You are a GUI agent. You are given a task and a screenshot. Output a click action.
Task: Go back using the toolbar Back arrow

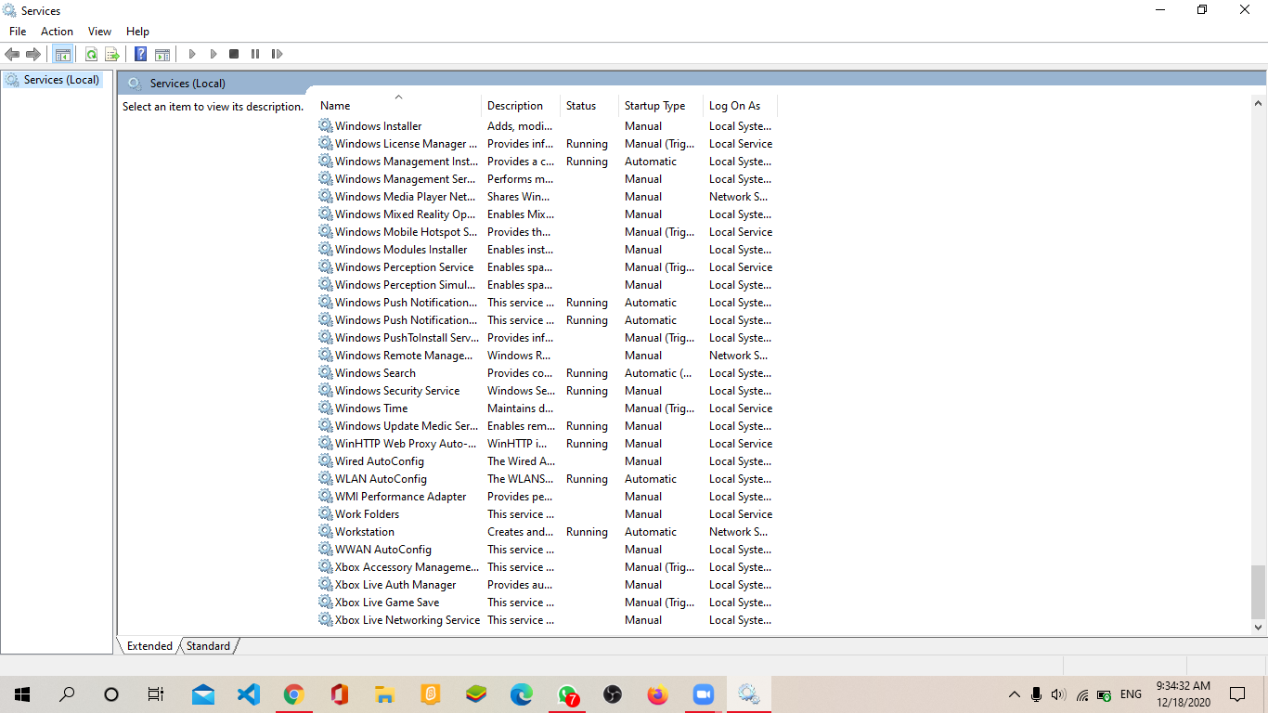12,54
